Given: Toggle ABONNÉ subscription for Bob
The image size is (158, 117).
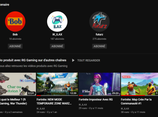Looking at the screenshot, I should (x=15, y=46).
